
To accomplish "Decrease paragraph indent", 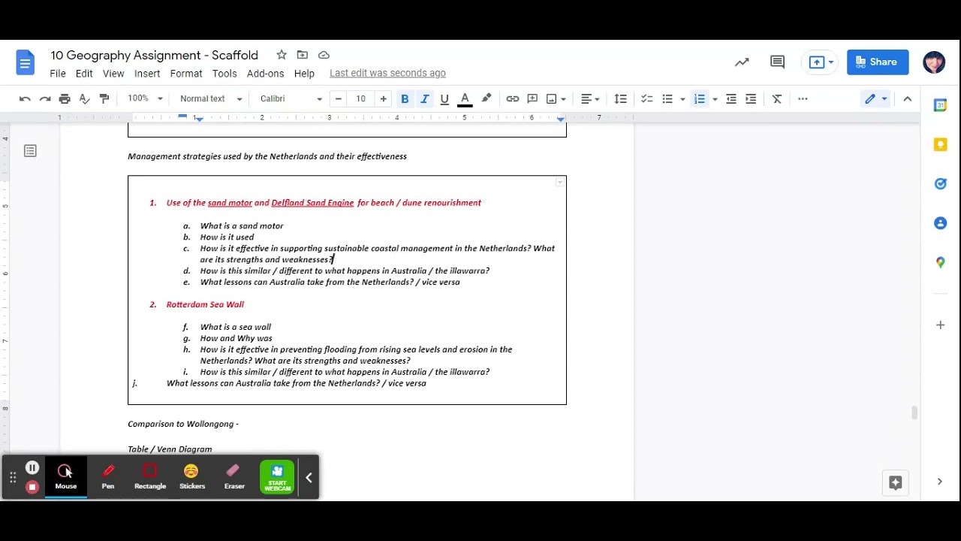I will pos(731,98).
